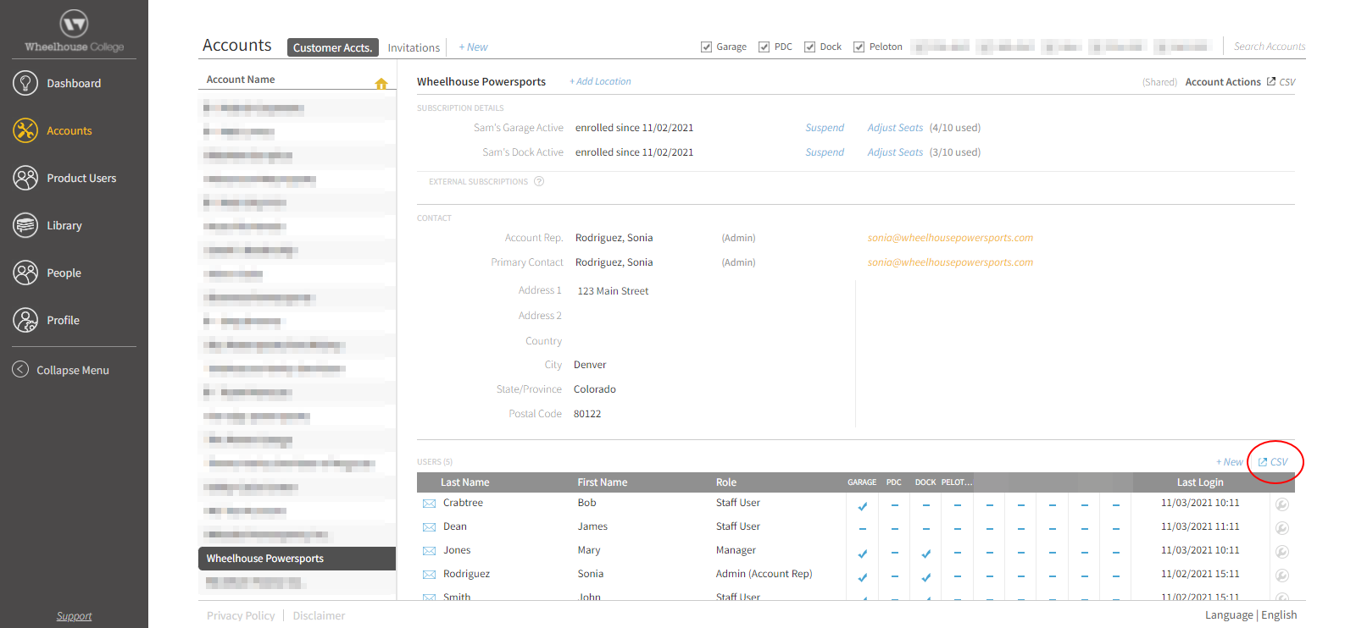1356x628 pixels.
Task: Export users list via CSV icon
Action: click(1273, 462)
